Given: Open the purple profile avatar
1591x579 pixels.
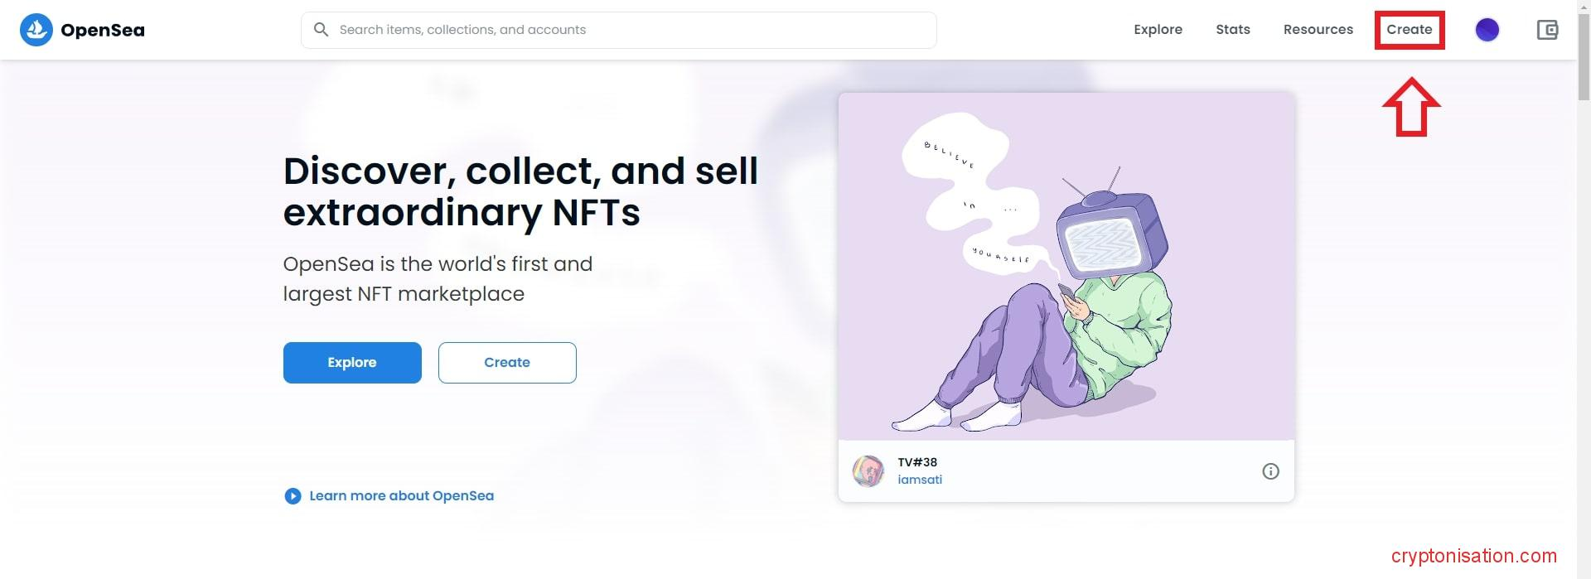Looking at the screenshot, I should tap(1487, 30).
